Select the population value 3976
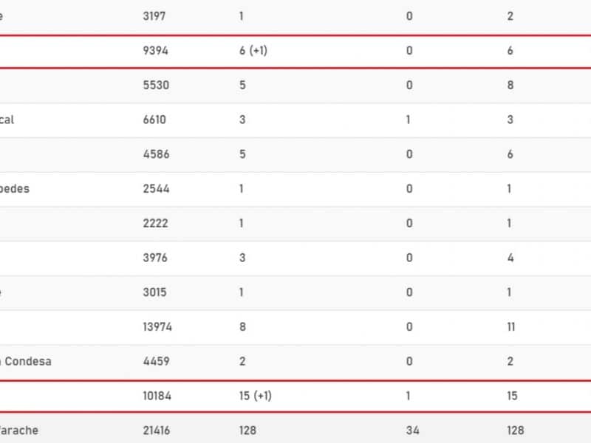Screen dimensions: 591x443 pyautogui.click(x=155, y=258)
